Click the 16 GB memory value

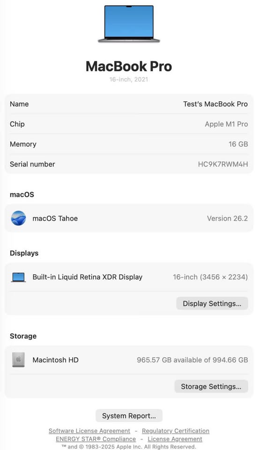(238, 144)
